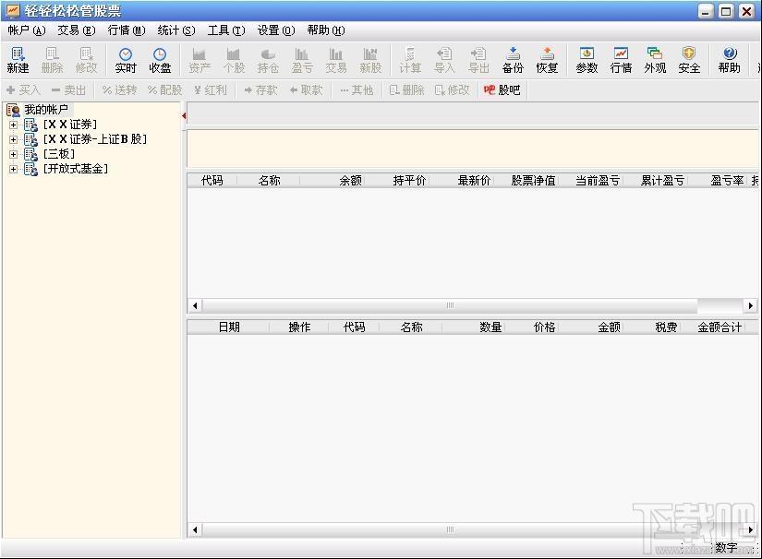Click the 盈亏率 column header
The width and height of the screenshot is (762, 559).
click(x=726, y=181)
